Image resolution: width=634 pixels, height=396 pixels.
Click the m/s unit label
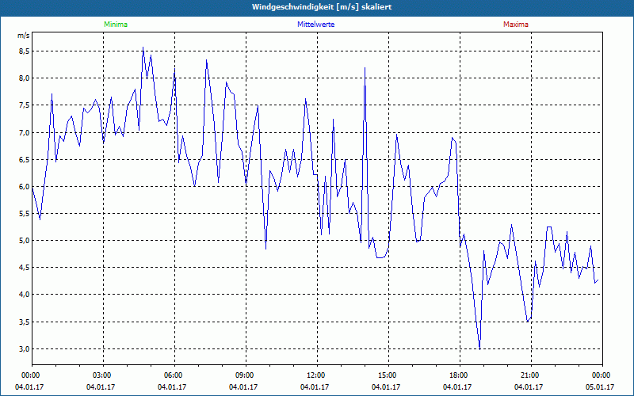pos(24,36)
